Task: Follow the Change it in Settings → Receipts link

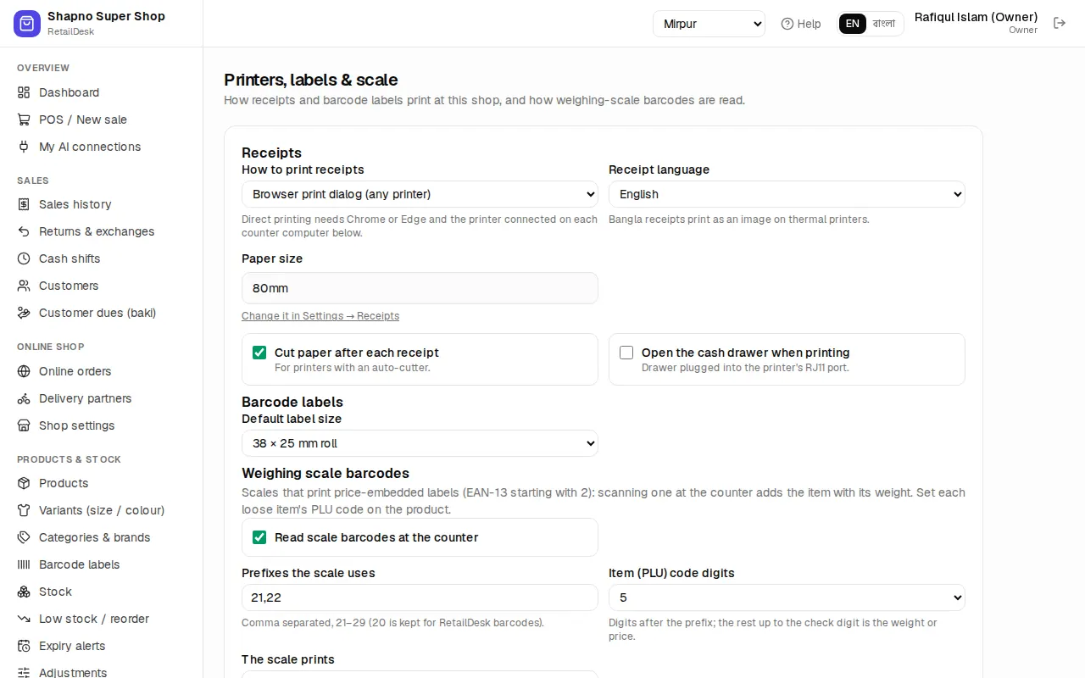Action: (x=320, y=316)
